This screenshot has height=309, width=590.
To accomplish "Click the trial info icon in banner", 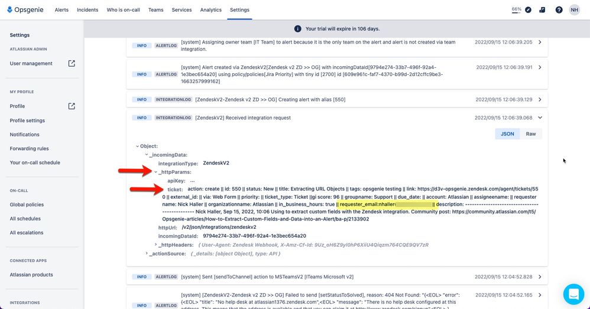I will click(297, 28).
